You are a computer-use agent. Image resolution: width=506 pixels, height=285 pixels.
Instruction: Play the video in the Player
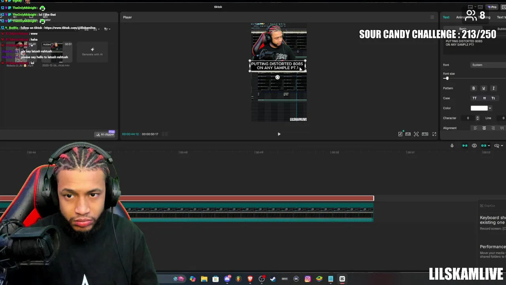279,134
